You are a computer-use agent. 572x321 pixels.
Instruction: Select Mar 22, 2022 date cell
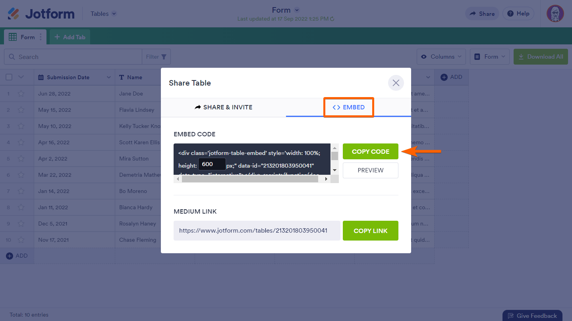coord(75,175)
